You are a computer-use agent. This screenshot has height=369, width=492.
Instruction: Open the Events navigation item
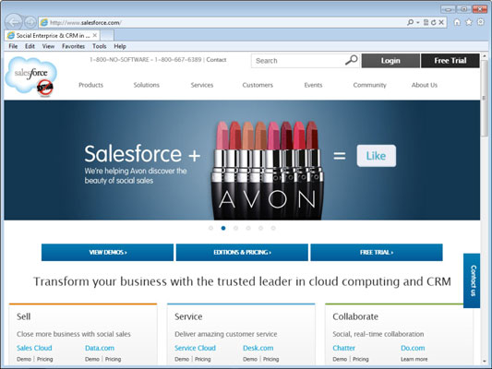click(x=313, y=85)
